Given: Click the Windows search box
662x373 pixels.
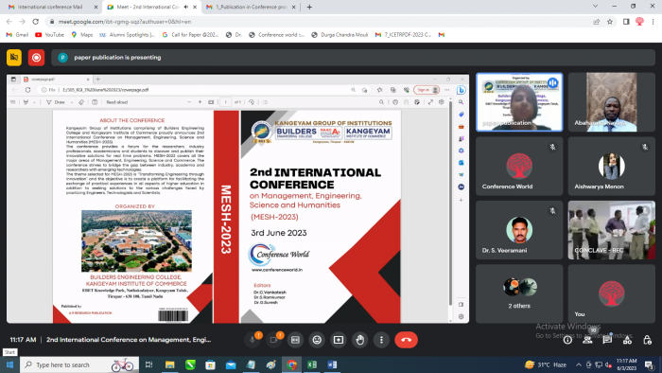Looking at the screenshot, I should [x=79, y=364].
